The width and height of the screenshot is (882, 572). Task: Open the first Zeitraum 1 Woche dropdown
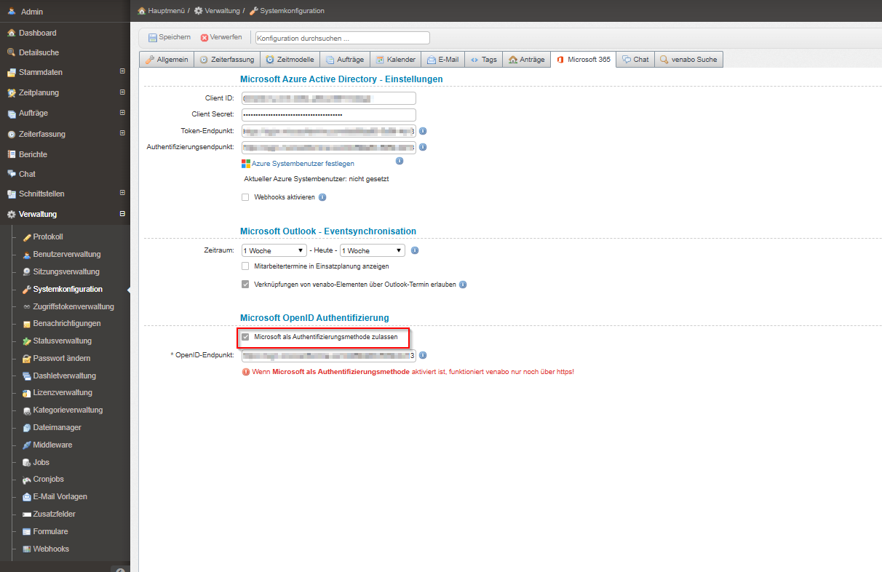click(274, 250)
